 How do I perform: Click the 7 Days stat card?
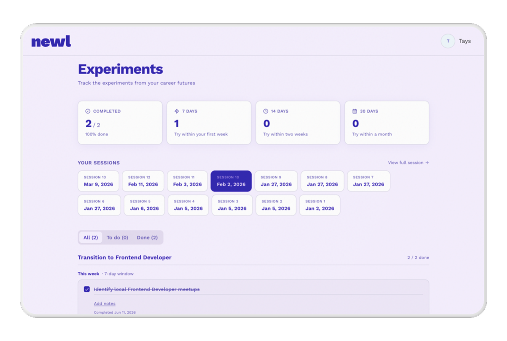click(209, 123)
